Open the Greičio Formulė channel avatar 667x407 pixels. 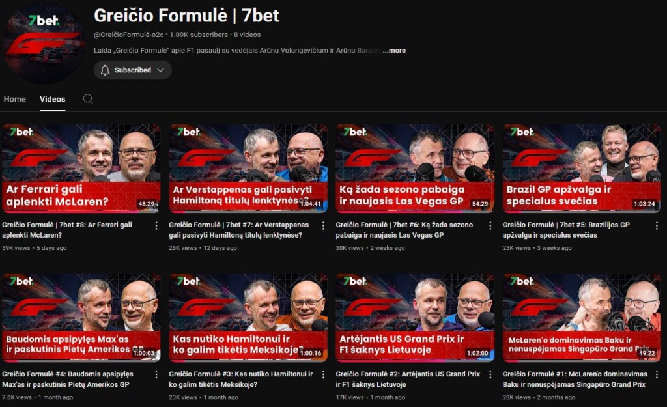click(43, 42)
